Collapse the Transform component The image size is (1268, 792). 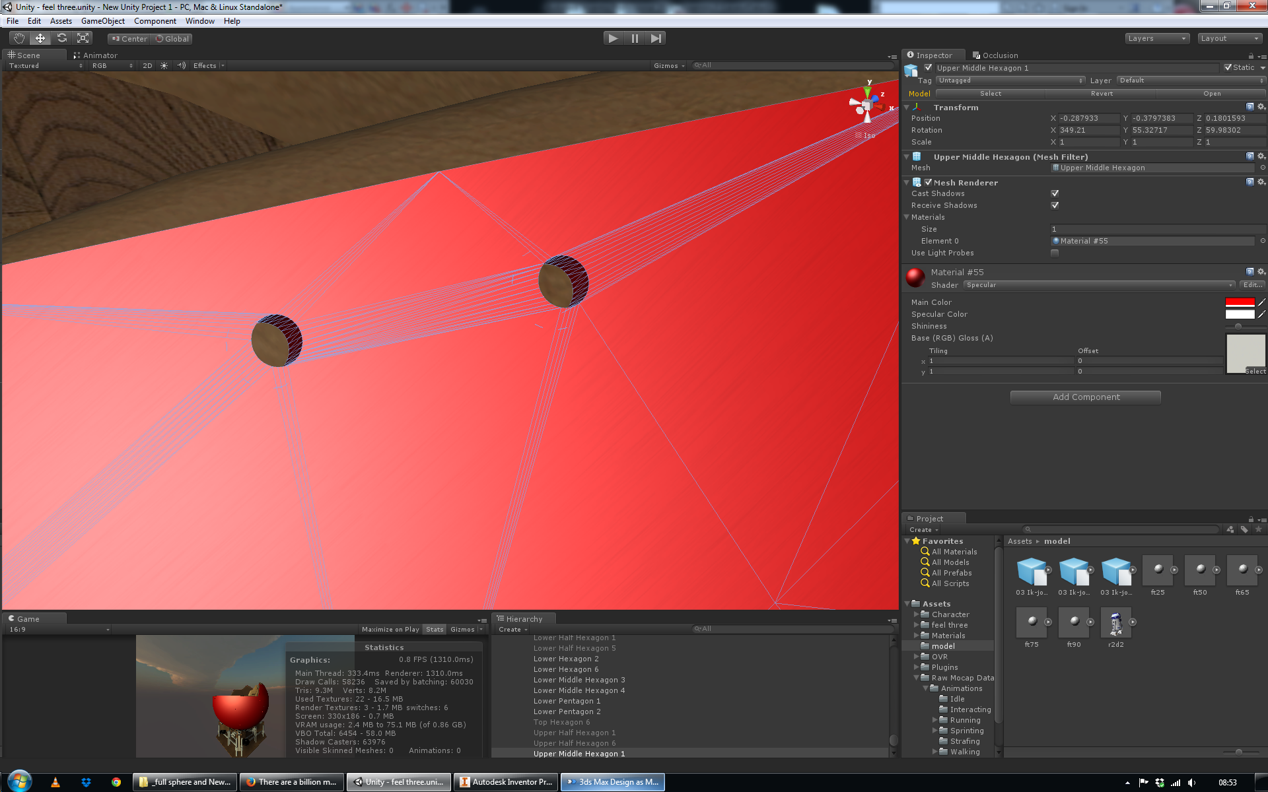coord(907,107)
